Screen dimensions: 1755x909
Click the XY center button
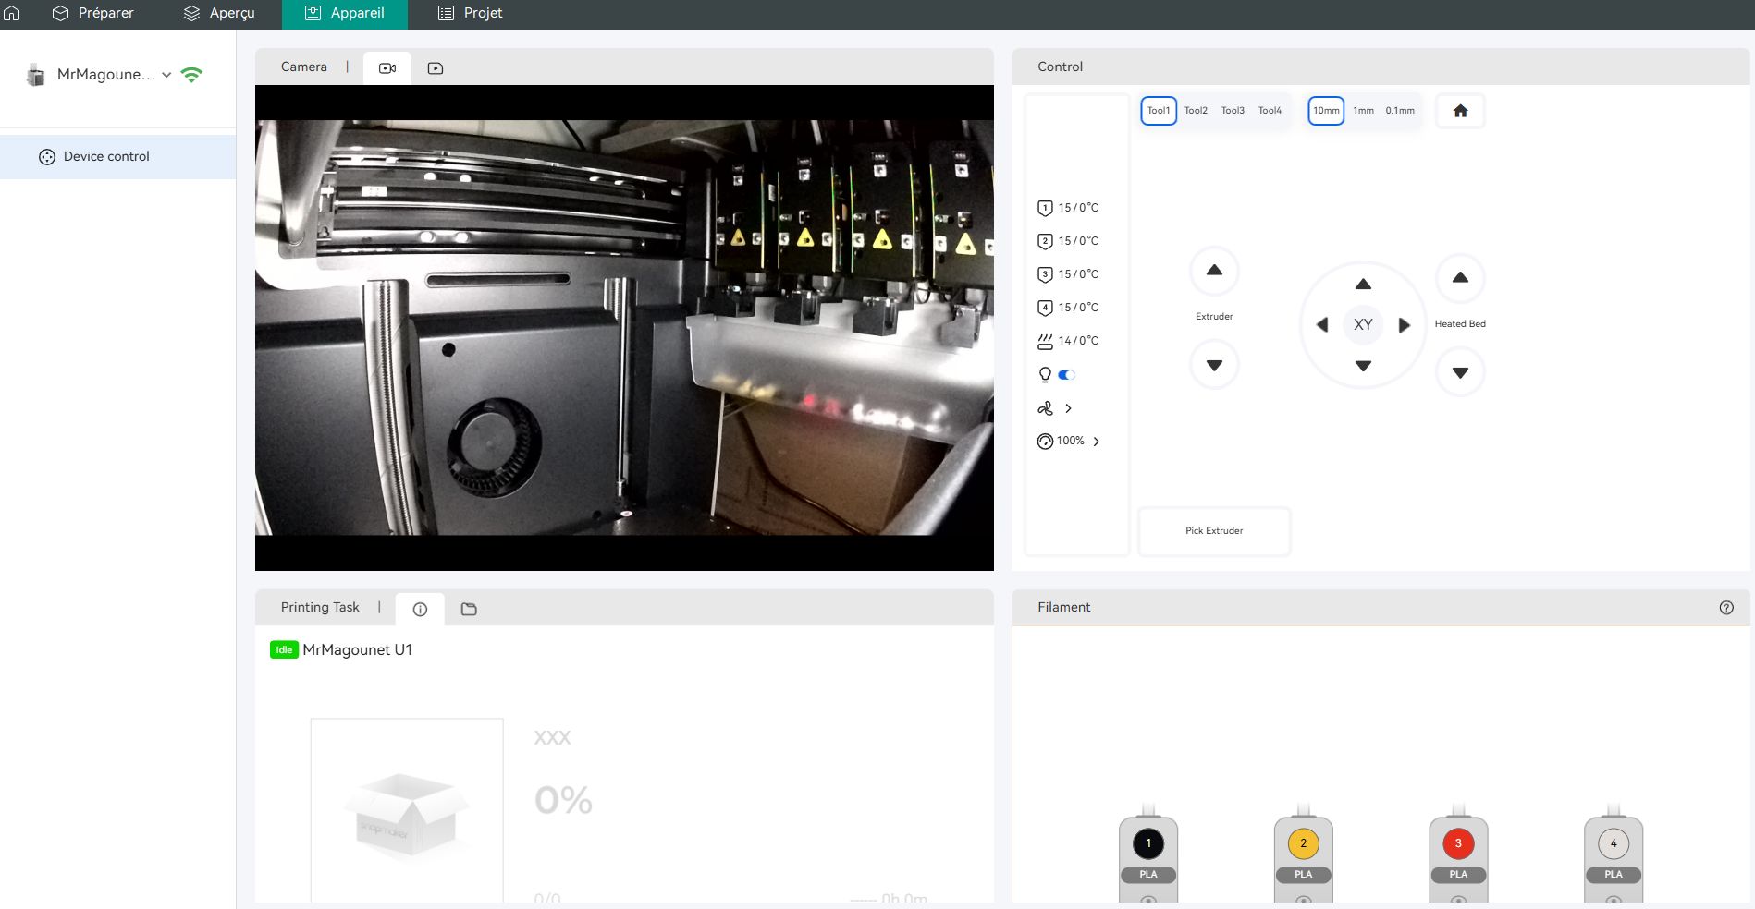(x=1363, y=325)
